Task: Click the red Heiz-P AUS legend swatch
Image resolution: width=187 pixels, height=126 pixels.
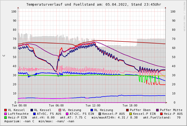Action: pos(161,114)
